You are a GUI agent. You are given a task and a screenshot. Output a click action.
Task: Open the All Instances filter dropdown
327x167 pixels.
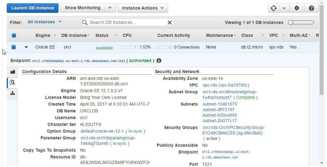click(44, 22)
